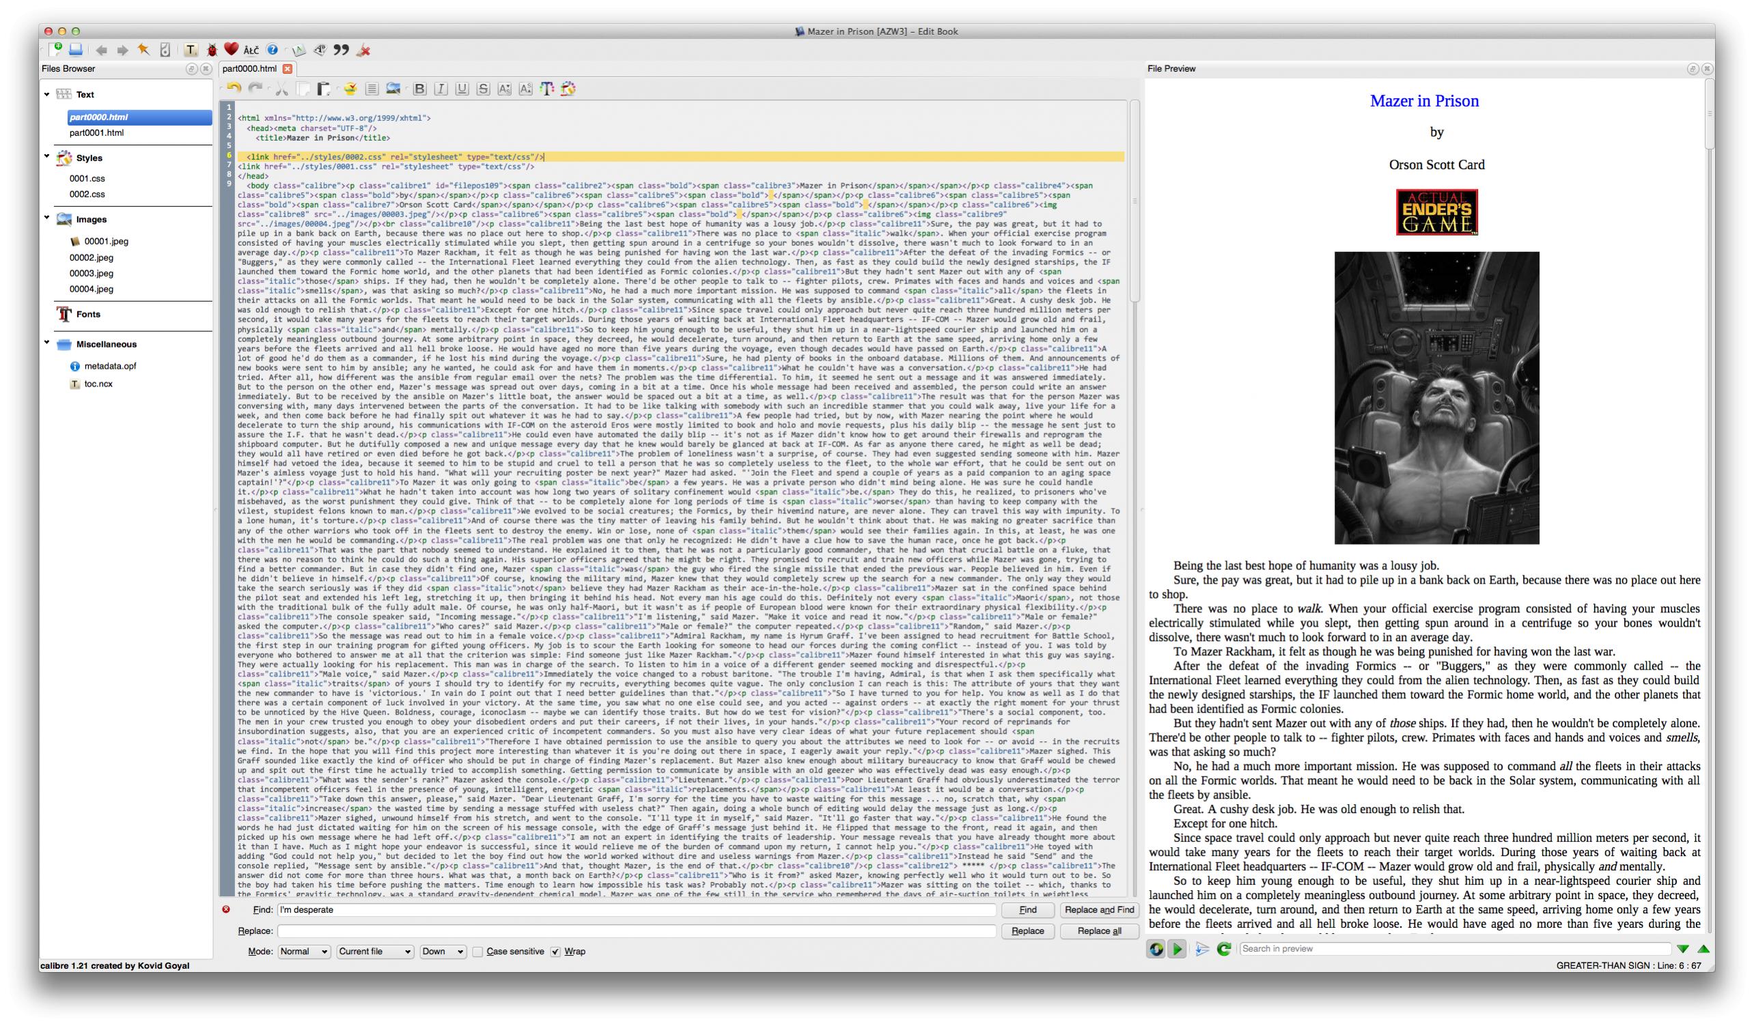The image size is (1754, 1026).
Task: Refresh the file preview
Action: tap(1223, 950)
